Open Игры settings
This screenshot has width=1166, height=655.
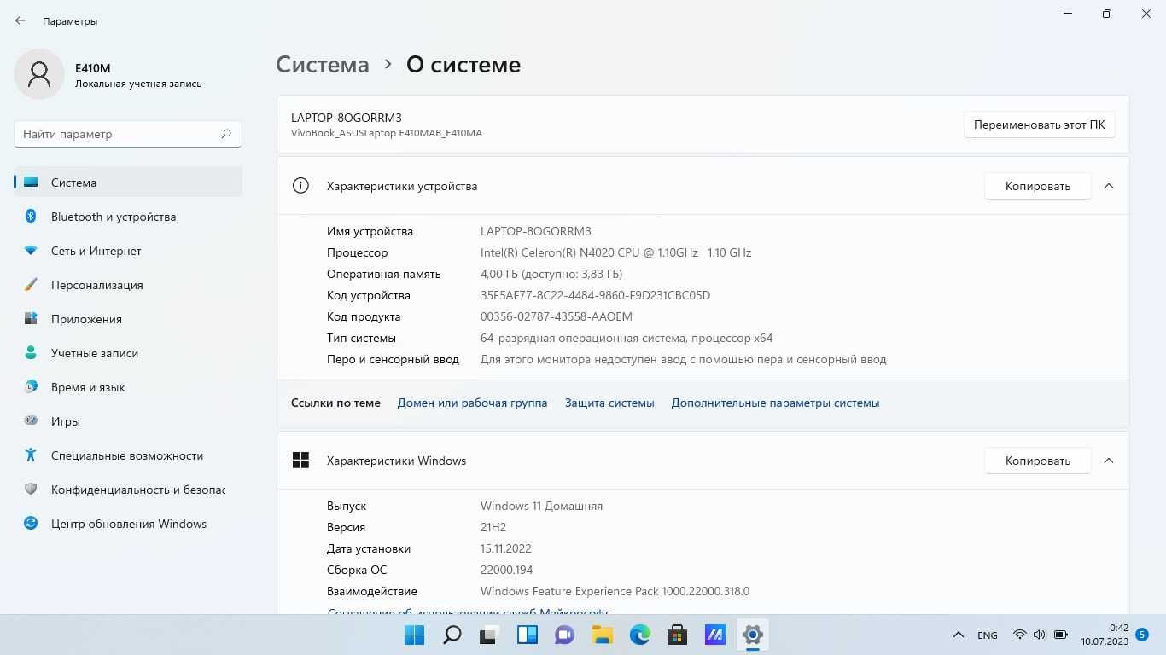pyautogui.click(x=128, y=421)
